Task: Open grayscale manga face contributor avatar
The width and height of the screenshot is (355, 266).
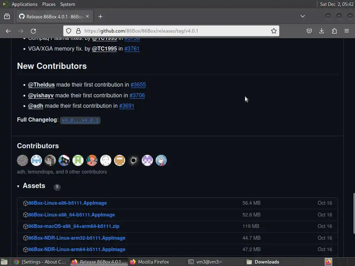Action: (50, 160)
